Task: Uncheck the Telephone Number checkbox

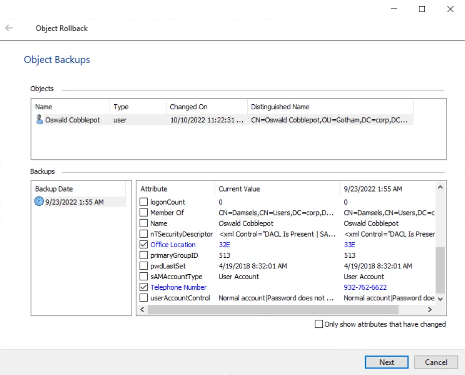Action: (144, 287)
